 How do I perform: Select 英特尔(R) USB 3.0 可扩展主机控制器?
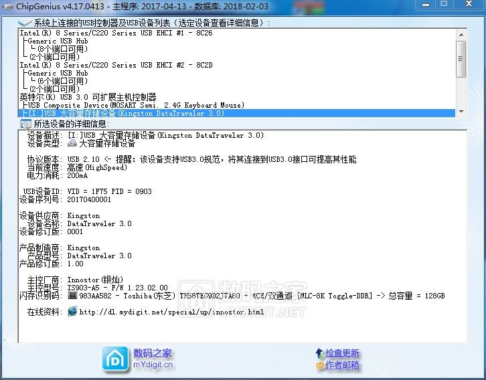coord(88,97)
